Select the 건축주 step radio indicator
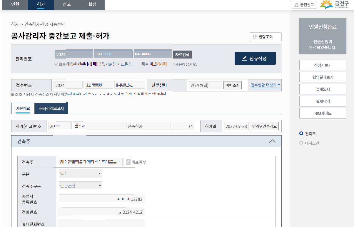Screen dimensions: 354x227 (301, 133)
